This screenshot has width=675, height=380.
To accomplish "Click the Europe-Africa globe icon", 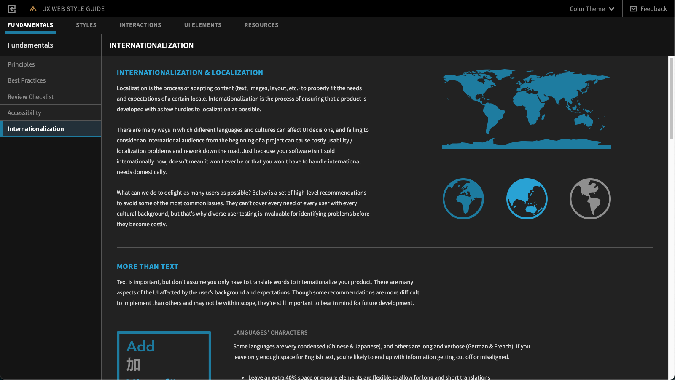I will click(x=463, y=198).
